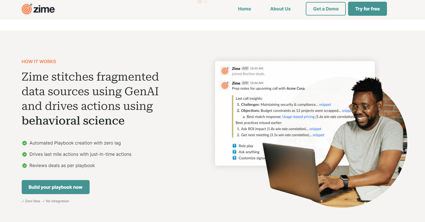Open the snippet link after Get next meeting

point(318,135)
